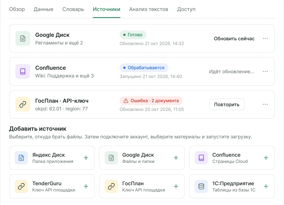The height and width of the screenshot is (205, 284).
Task: Click the connected Google Диск source title
Action: coord(52,35)
